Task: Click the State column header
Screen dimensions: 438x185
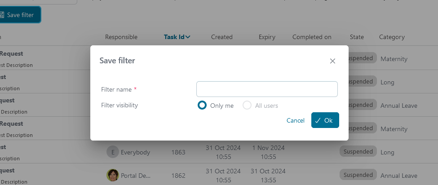Action: tap(357, 37)
